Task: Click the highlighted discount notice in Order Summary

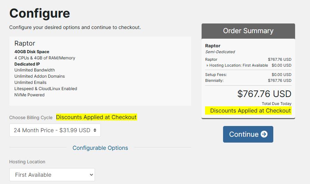Action: pyautogui.click(x=250, y=110)
